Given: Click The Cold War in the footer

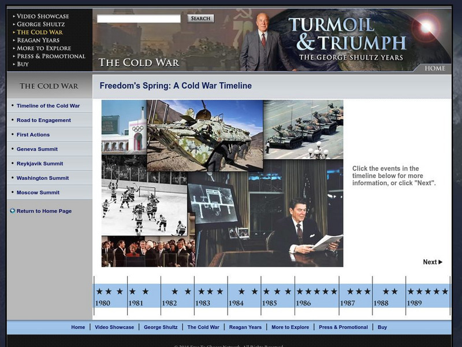Looking at the screenshot, I should coord(203,327).
